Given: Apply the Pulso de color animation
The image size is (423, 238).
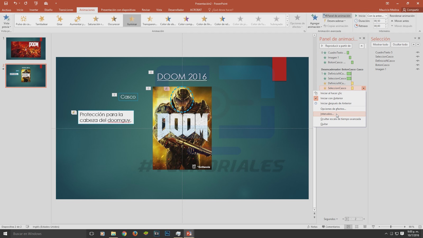Looking at the screenshot, I should pyautogui.click(x=23, y=20).
